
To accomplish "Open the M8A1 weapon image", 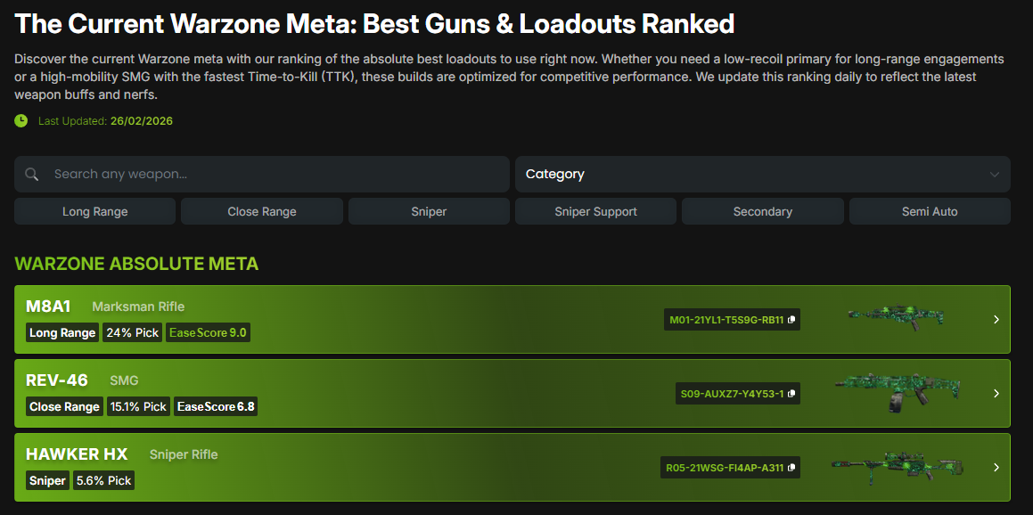I will (x=895, y=317).
